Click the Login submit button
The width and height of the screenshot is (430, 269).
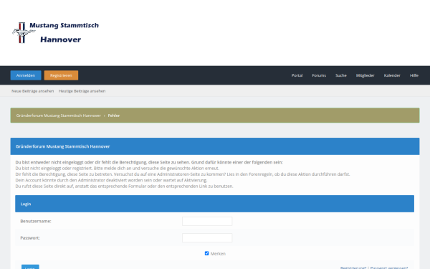[30, 267]
